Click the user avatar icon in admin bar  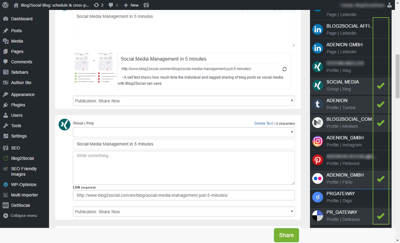[389, 5]
